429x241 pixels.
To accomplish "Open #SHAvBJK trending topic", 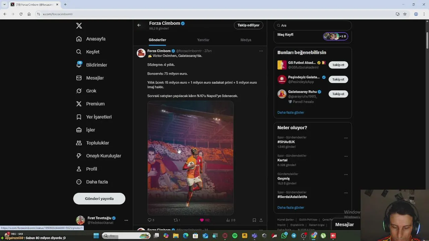I will (x=286, y=142).
